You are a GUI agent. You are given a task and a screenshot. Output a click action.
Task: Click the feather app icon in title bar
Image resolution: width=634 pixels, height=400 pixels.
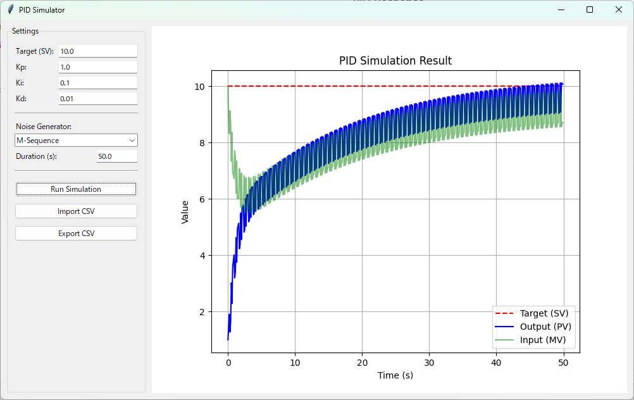click(x=11, y=10)
